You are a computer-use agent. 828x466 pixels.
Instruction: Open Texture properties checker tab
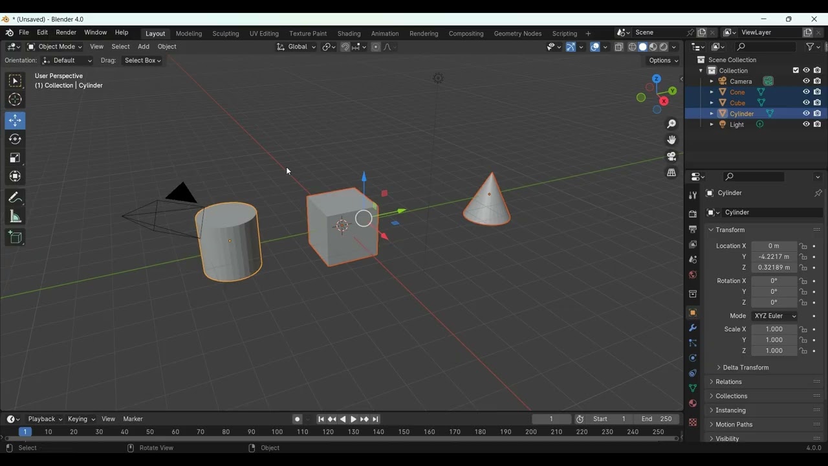point(693,423)
